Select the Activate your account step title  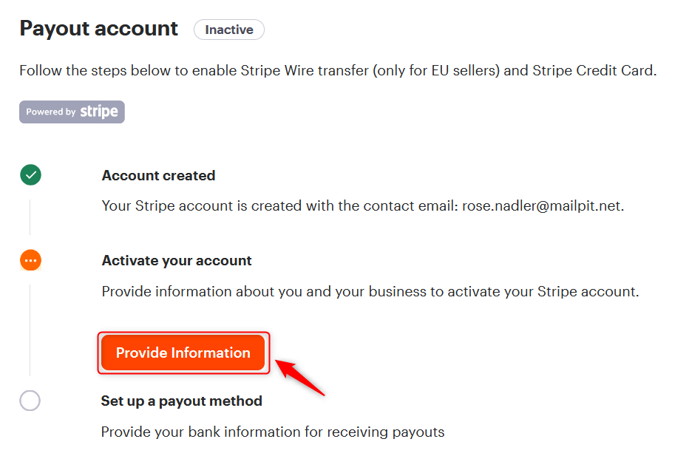coord(177,260)
